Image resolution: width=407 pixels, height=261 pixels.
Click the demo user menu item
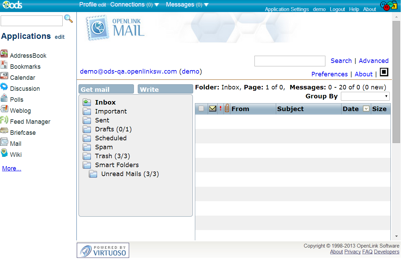pos(319,9)
